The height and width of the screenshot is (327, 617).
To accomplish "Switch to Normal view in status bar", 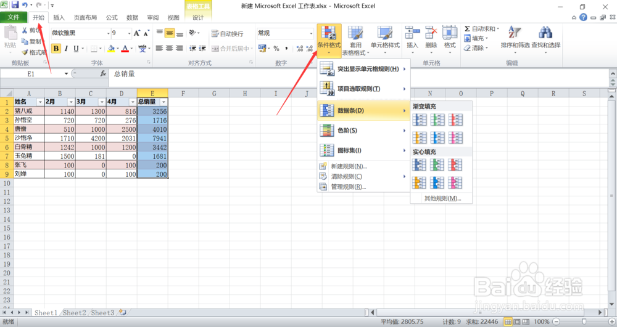I will pos(508,322).
